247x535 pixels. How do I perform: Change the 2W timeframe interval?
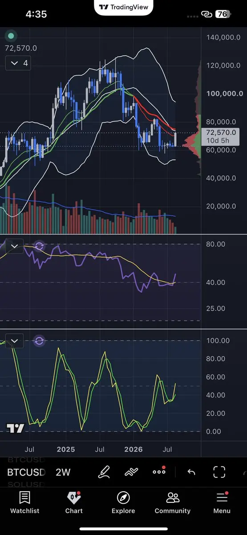[x=63, y=472]
